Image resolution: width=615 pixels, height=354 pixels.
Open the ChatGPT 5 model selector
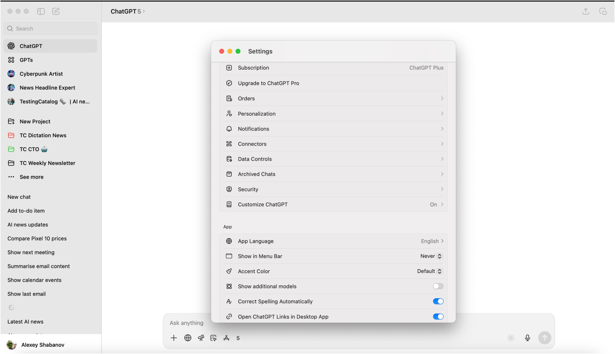tap(128, 11)
